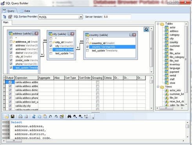Copy icon in SQL editor toolbar
The width and height of the screenshot is (192, 145).
tap(39, 116)
